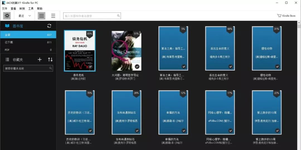
Task: Open the 工具 menu
Action: tap(31, 9)
